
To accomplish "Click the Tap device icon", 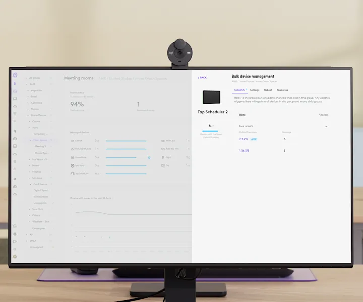I will 163,166.
